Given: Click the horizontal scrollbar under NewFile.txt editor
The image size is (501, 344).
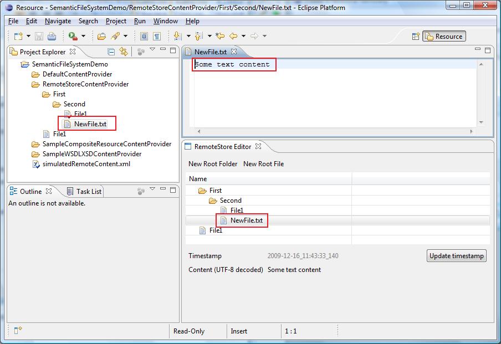Looking at the screenshot, I should pos(333,131).
